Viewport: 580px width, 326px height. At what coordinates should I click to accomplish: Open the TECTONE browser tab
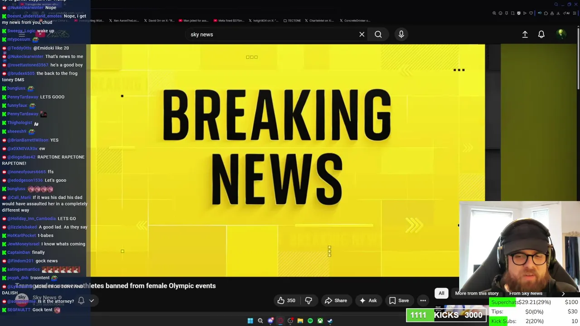tap(292, 20)
